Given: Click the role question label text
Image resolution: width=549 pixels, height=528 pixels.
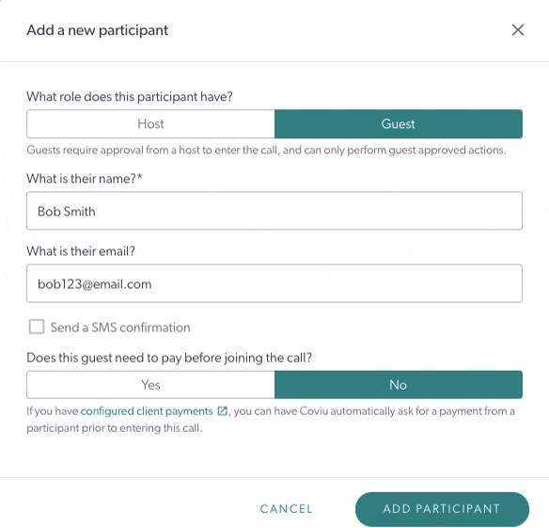Looking at the screenshot, I should pyautogui.click(x=130, y=96).
